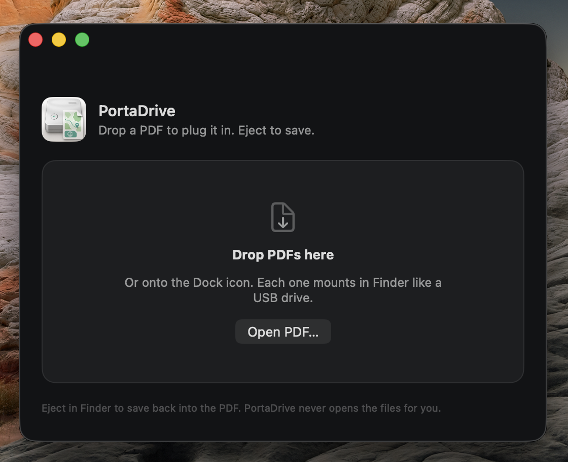The height and width of the screenshot is (462, 568).
Task: Close the PortaDrive window with red button
Action: pos(35,40)
